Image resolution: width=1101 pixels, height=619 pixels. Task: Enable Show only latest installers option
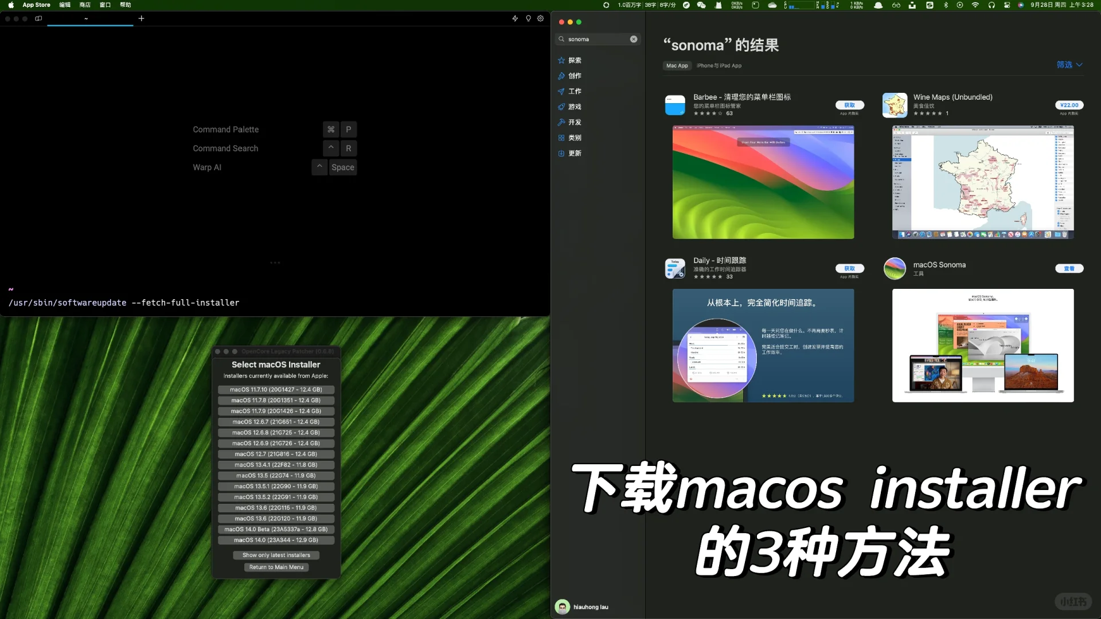[276, 555]
